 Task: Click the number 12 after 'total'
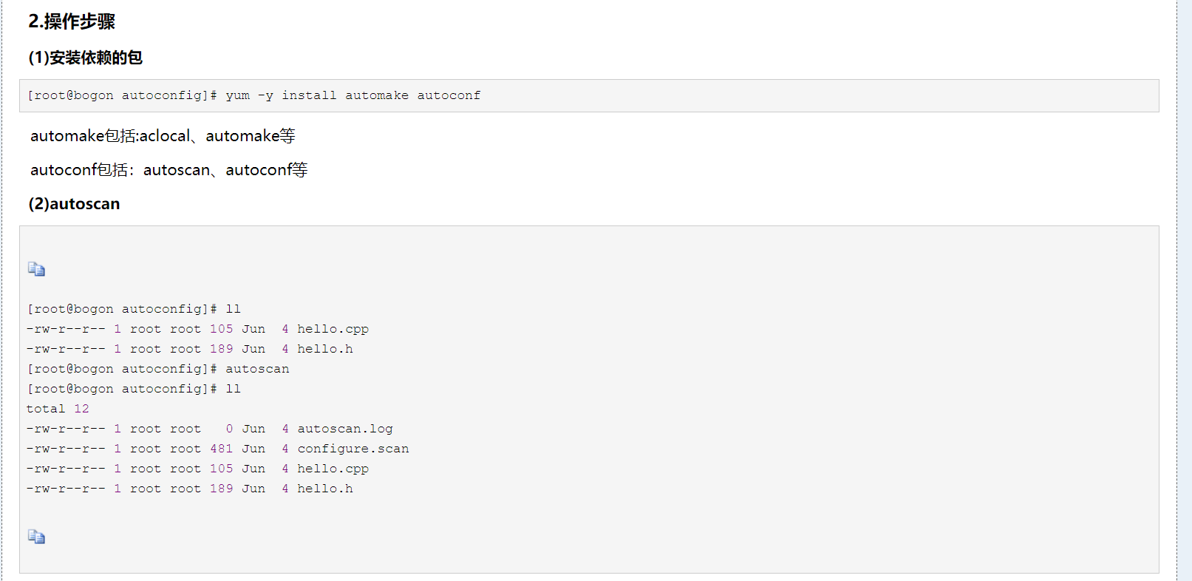click(x=81, y=409)
